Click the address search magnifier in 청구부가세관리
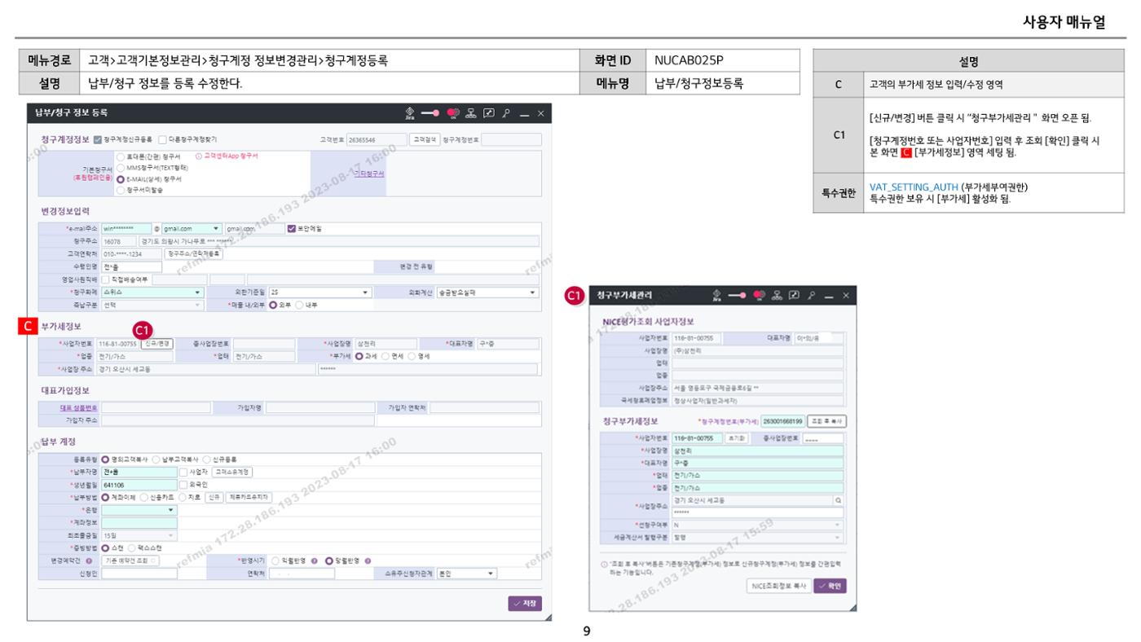Screen dimensions: 1141x642 (x=838, y=500)
